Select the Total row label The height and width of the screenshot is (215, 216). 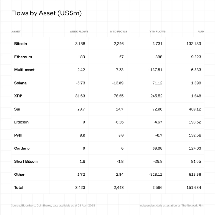[x=19, y=187]
